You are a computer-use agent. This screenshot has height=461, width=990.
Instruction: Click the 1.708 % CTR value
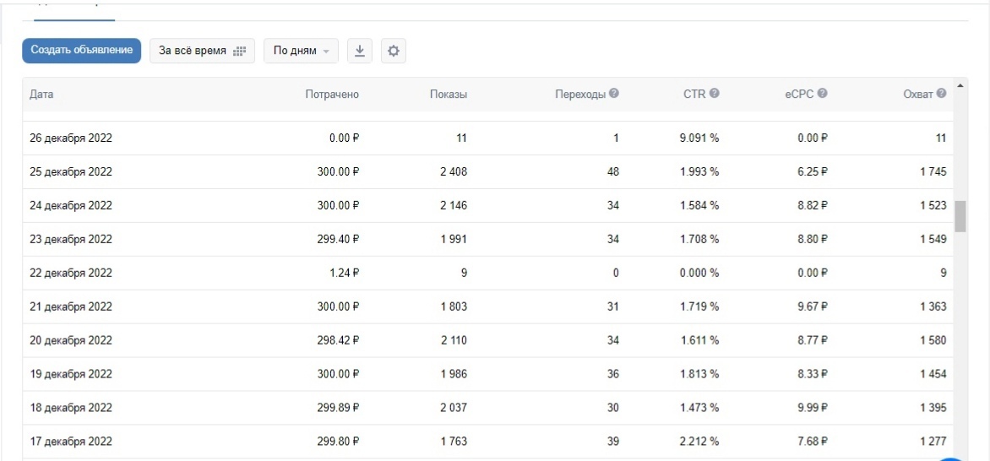coord(699,239)
